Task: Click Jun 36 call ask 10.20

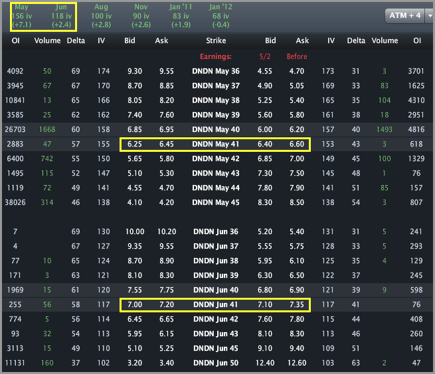Action: [167, 231]
